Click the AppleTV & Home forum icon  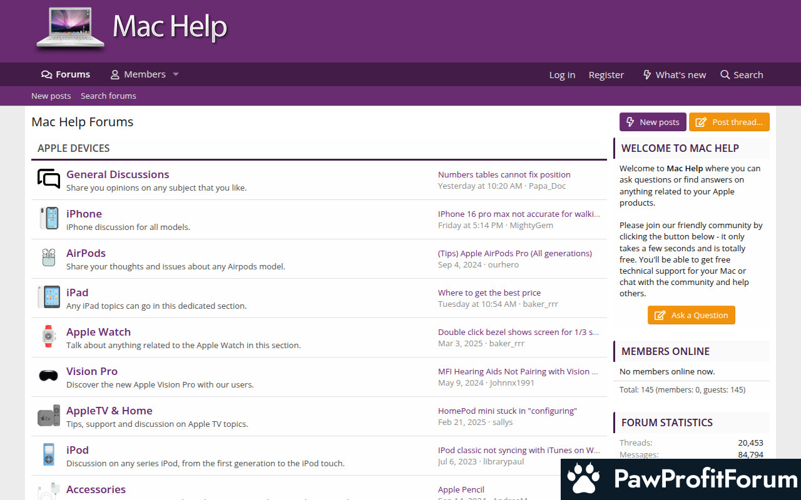[49, 416]
